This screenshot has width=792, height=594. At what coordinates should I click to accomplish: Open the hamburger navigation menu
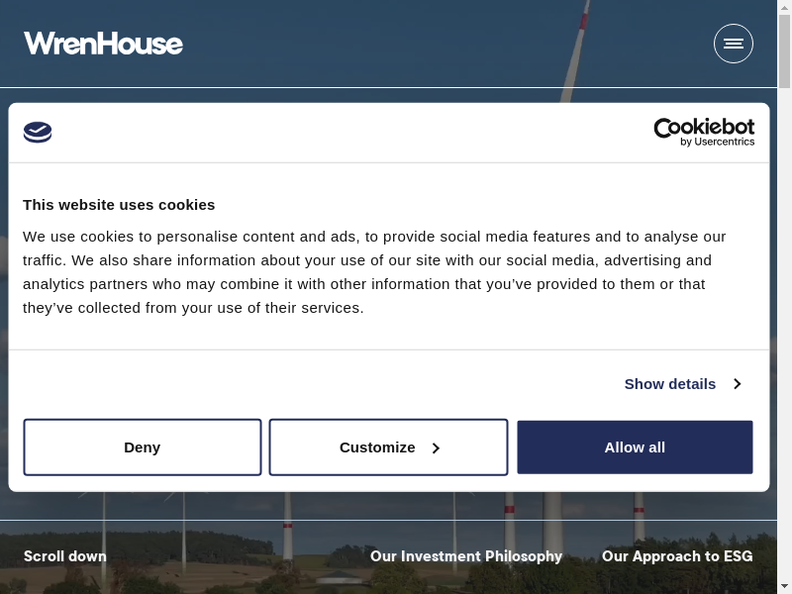(733, 44)
